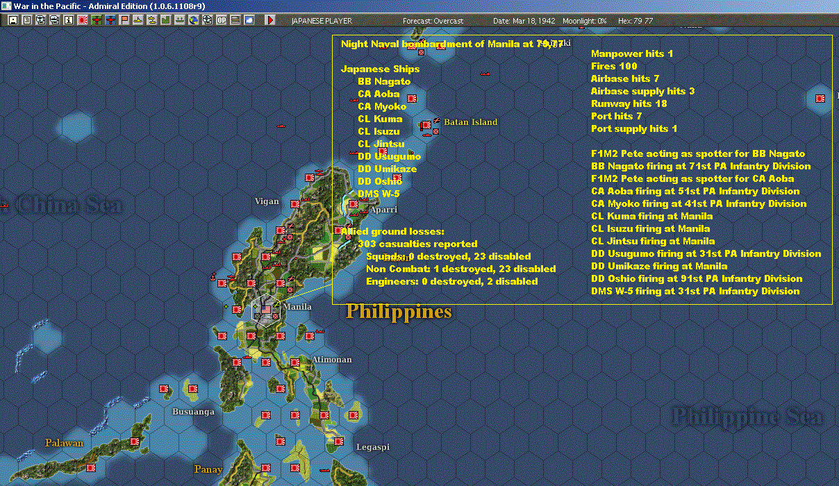Click 'JAPANESE PLAYER' status text
Screen dimensions: 839x486
(x=322, y=21)
